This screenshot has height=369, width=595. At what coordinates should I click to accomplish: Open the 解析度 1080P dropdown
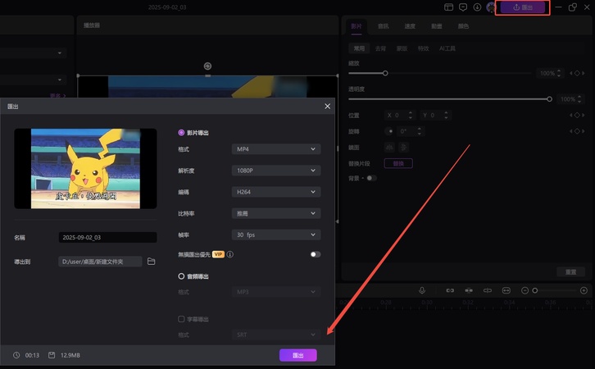[x=276, y=171]
